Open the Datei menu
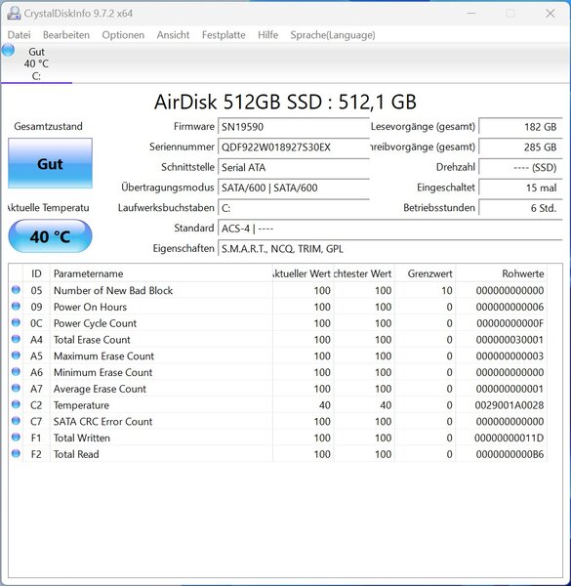This screenshot has width=571, height=586. 19,35
